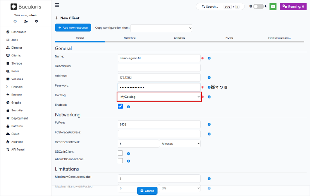Open the hamburger menu icon

pyautogui.click(x=57, y=5)
